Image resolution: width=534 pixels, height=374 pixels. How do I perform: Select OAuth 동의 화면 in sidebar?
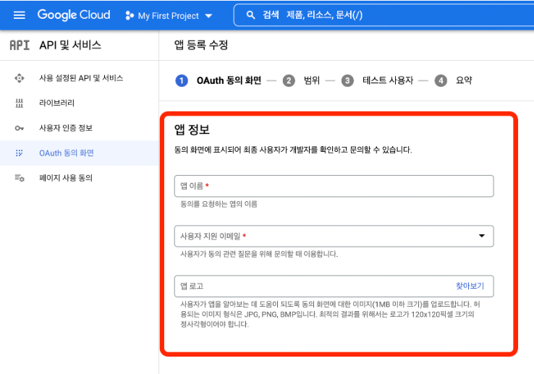[67, 153]
